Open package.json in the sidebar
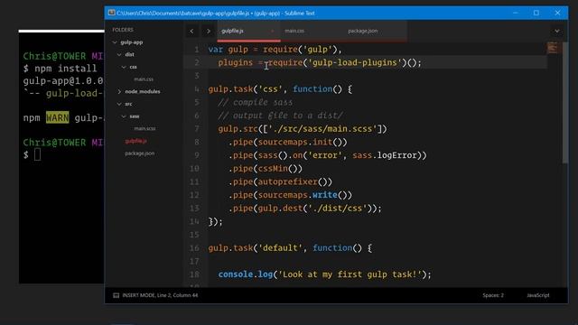Image resolution: width=578 pixels, height=325 pixels. click(x=140, y=153)
